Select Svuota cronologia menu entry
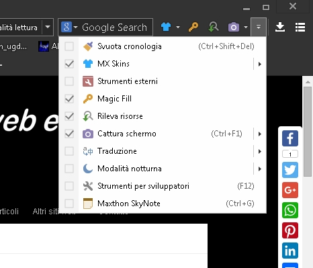313x268 pixels. 163,46
